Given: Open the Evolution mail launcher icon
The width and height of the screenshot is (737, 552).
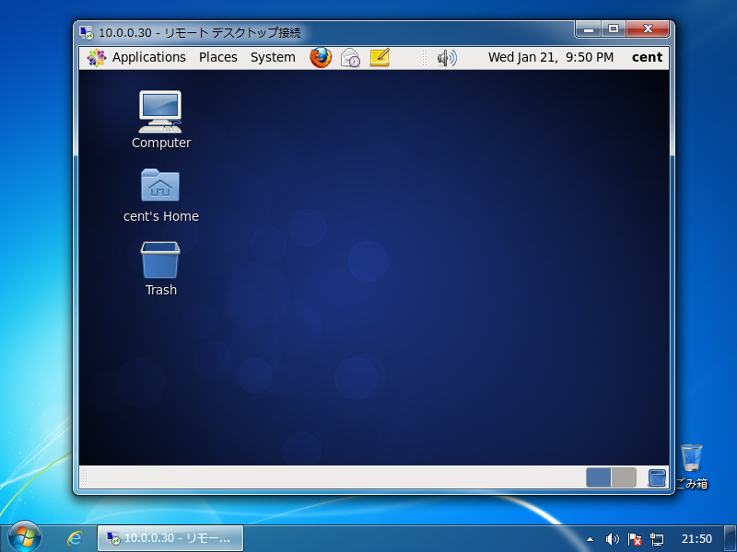Looking at the screenshot, I should 350,57.
